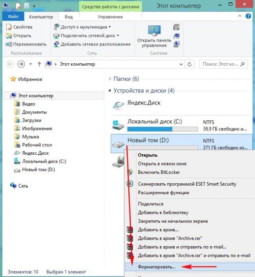255x277 pixels.
Task: Open the Доступ к мультимедиа dropdown
Action: [x=110, y=27]
